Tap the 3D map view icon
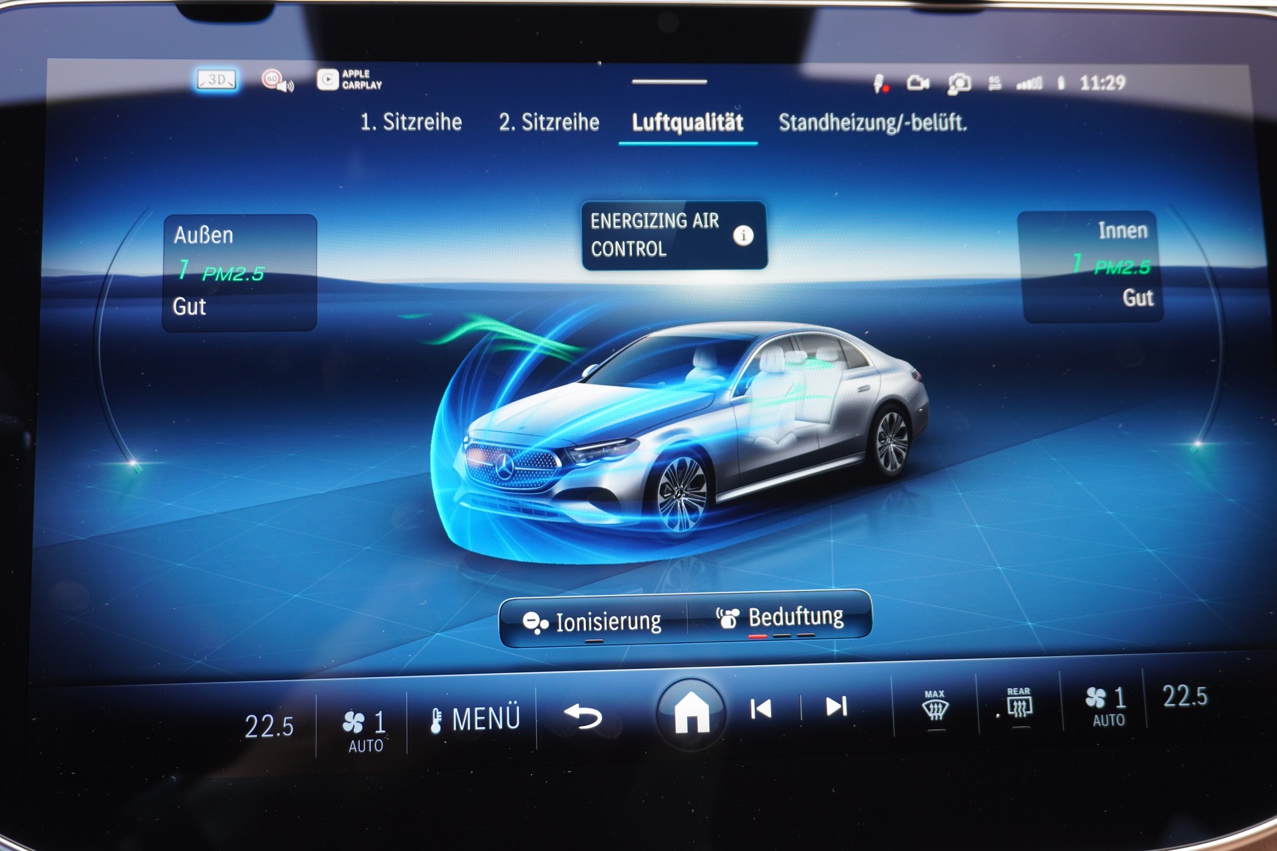Screen dimensions: 1277x851 217,80
